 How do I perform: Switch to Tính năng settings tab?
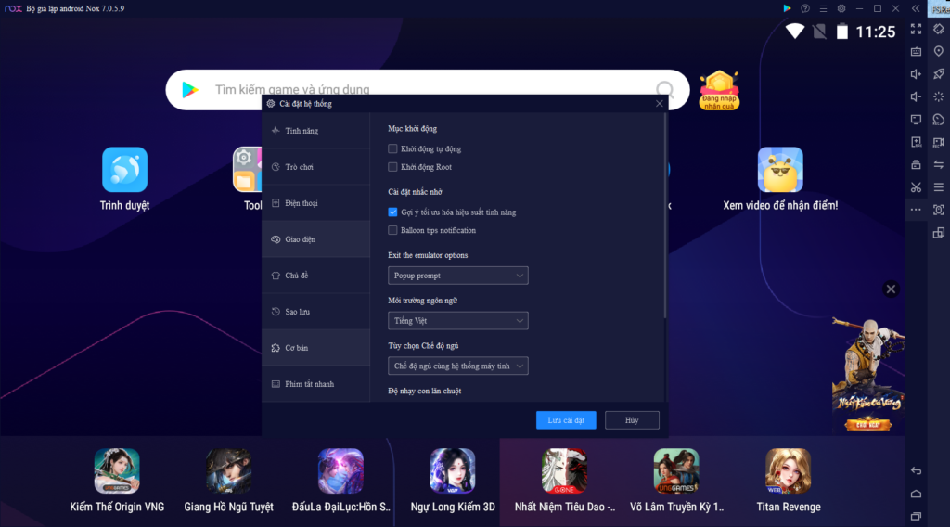[315, 131]
